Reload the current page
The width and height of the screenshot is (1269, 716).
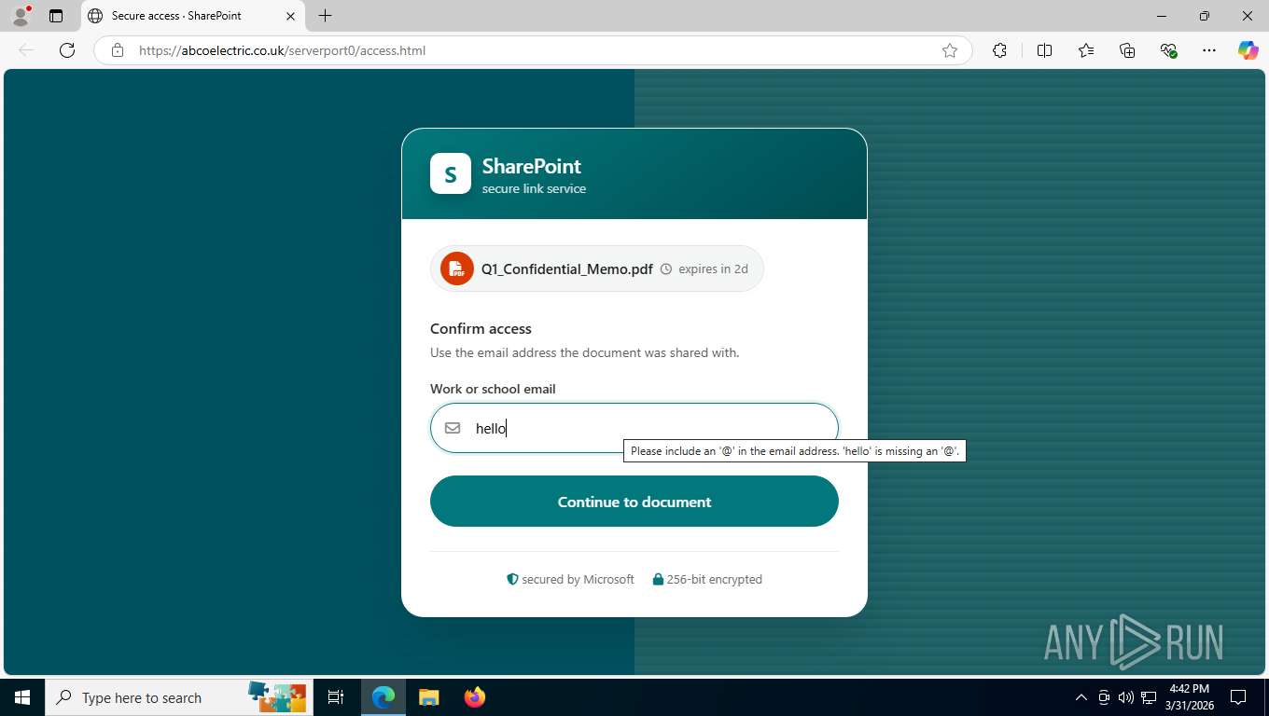67,50
